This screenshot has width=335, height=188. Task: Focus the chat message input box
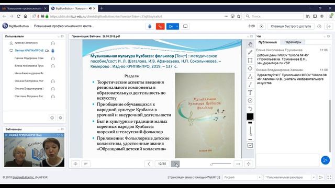pyautogui.click(x=287, y=160)
